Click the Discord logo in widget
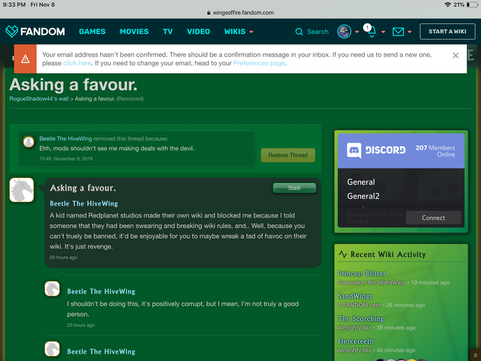The image size is (481, 361). click(355, 150)
